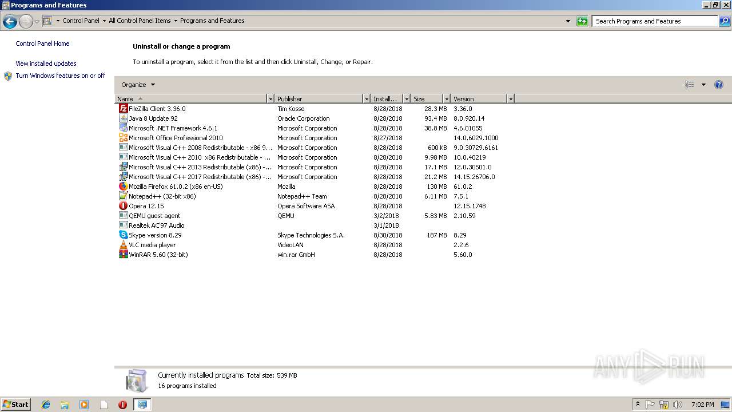732x412 pixels.
Task: Click Turn Windows features on or off
Action: coord(61,76)
